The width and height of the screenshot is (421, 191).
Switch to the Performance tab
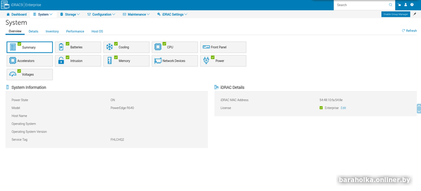pyautogui.click(x=75, y=32)
